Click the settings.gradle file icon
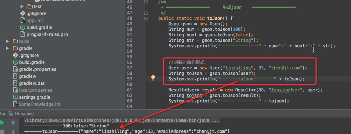 pyautogui.click(x=15, y=97)
